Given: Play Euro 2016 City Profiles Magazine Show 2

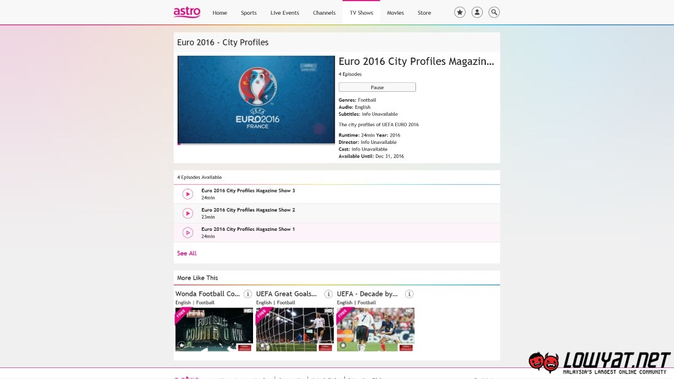Looking at the screenshot, I should [187, 214].
